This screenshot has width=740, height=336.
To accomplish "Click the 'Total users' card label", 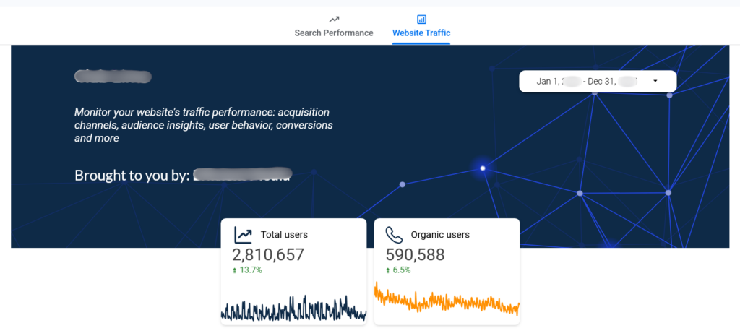I will pyautogui.click(x=284, y=235).
